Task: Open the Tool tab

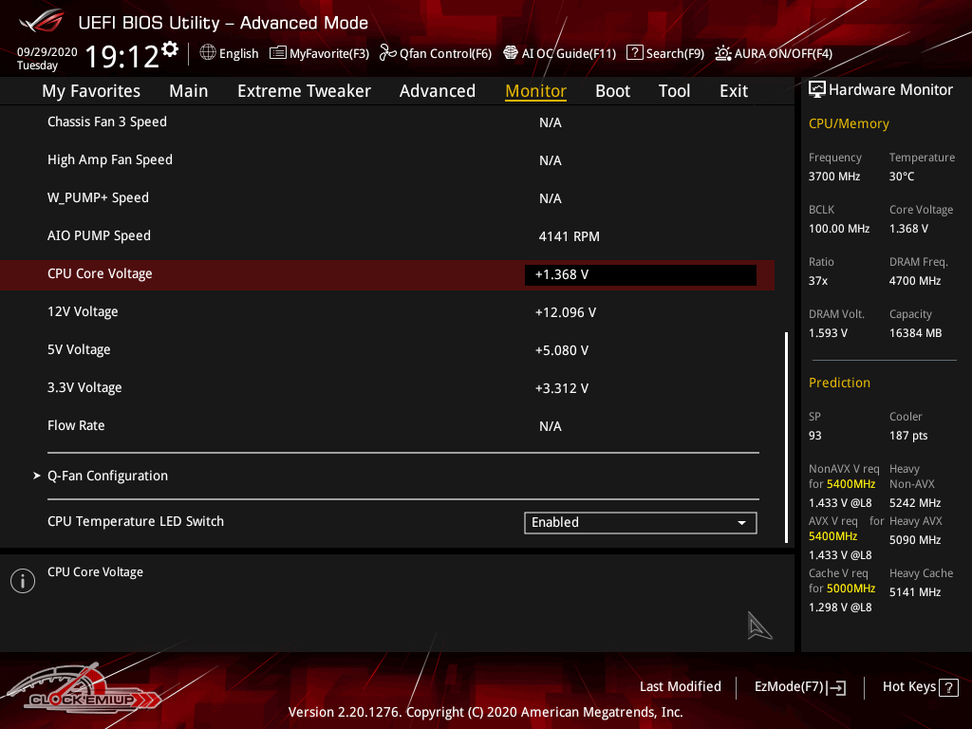Action: pyautogui.click(x=674, y=91)
